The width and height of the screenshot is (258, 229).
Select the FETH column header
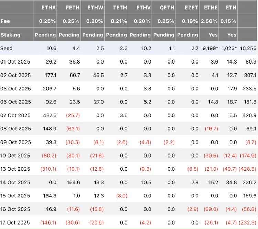(72, 7)
